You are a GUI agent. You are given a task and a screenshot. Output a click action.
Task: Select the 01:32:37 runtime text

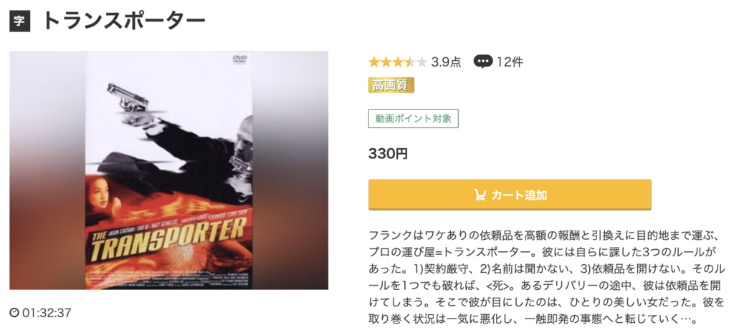47,313
